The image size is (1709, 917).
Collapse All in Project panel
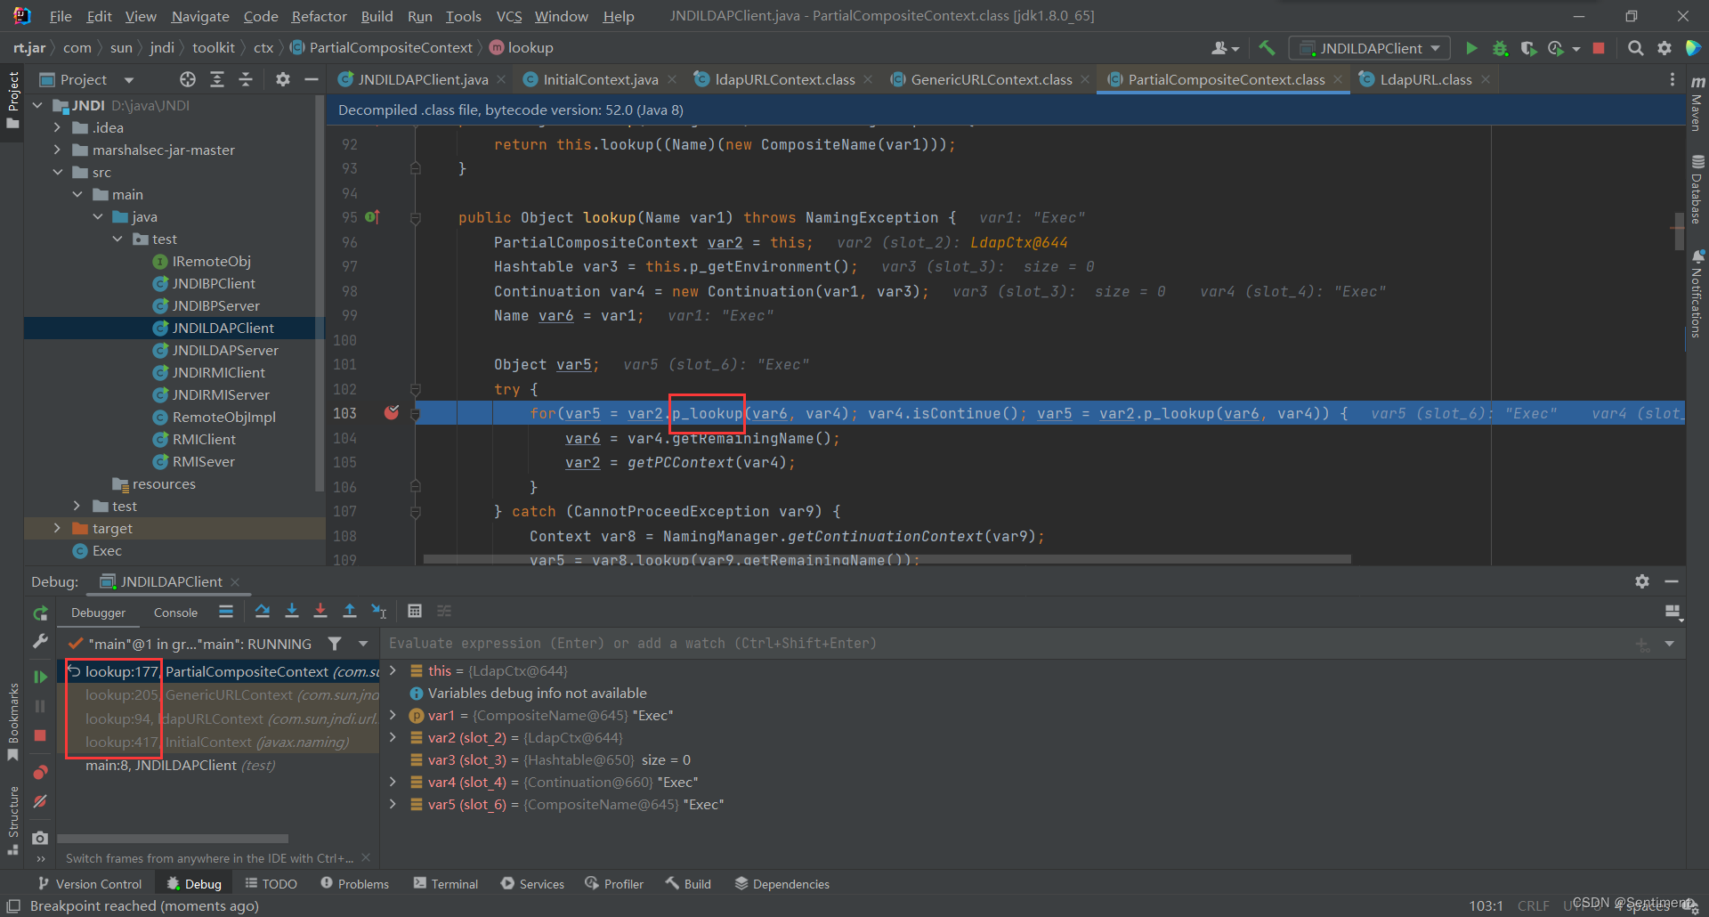click(x=246, y=79)
